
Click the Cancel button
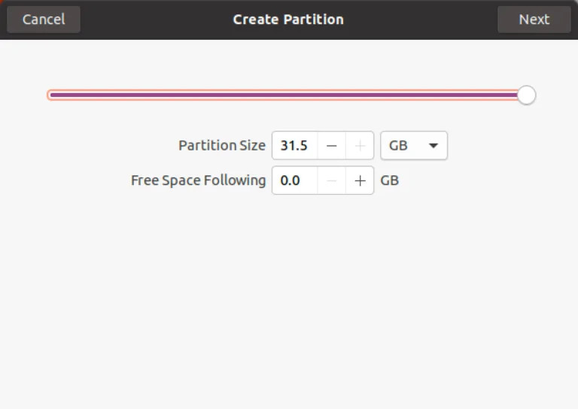click(44, 20)
